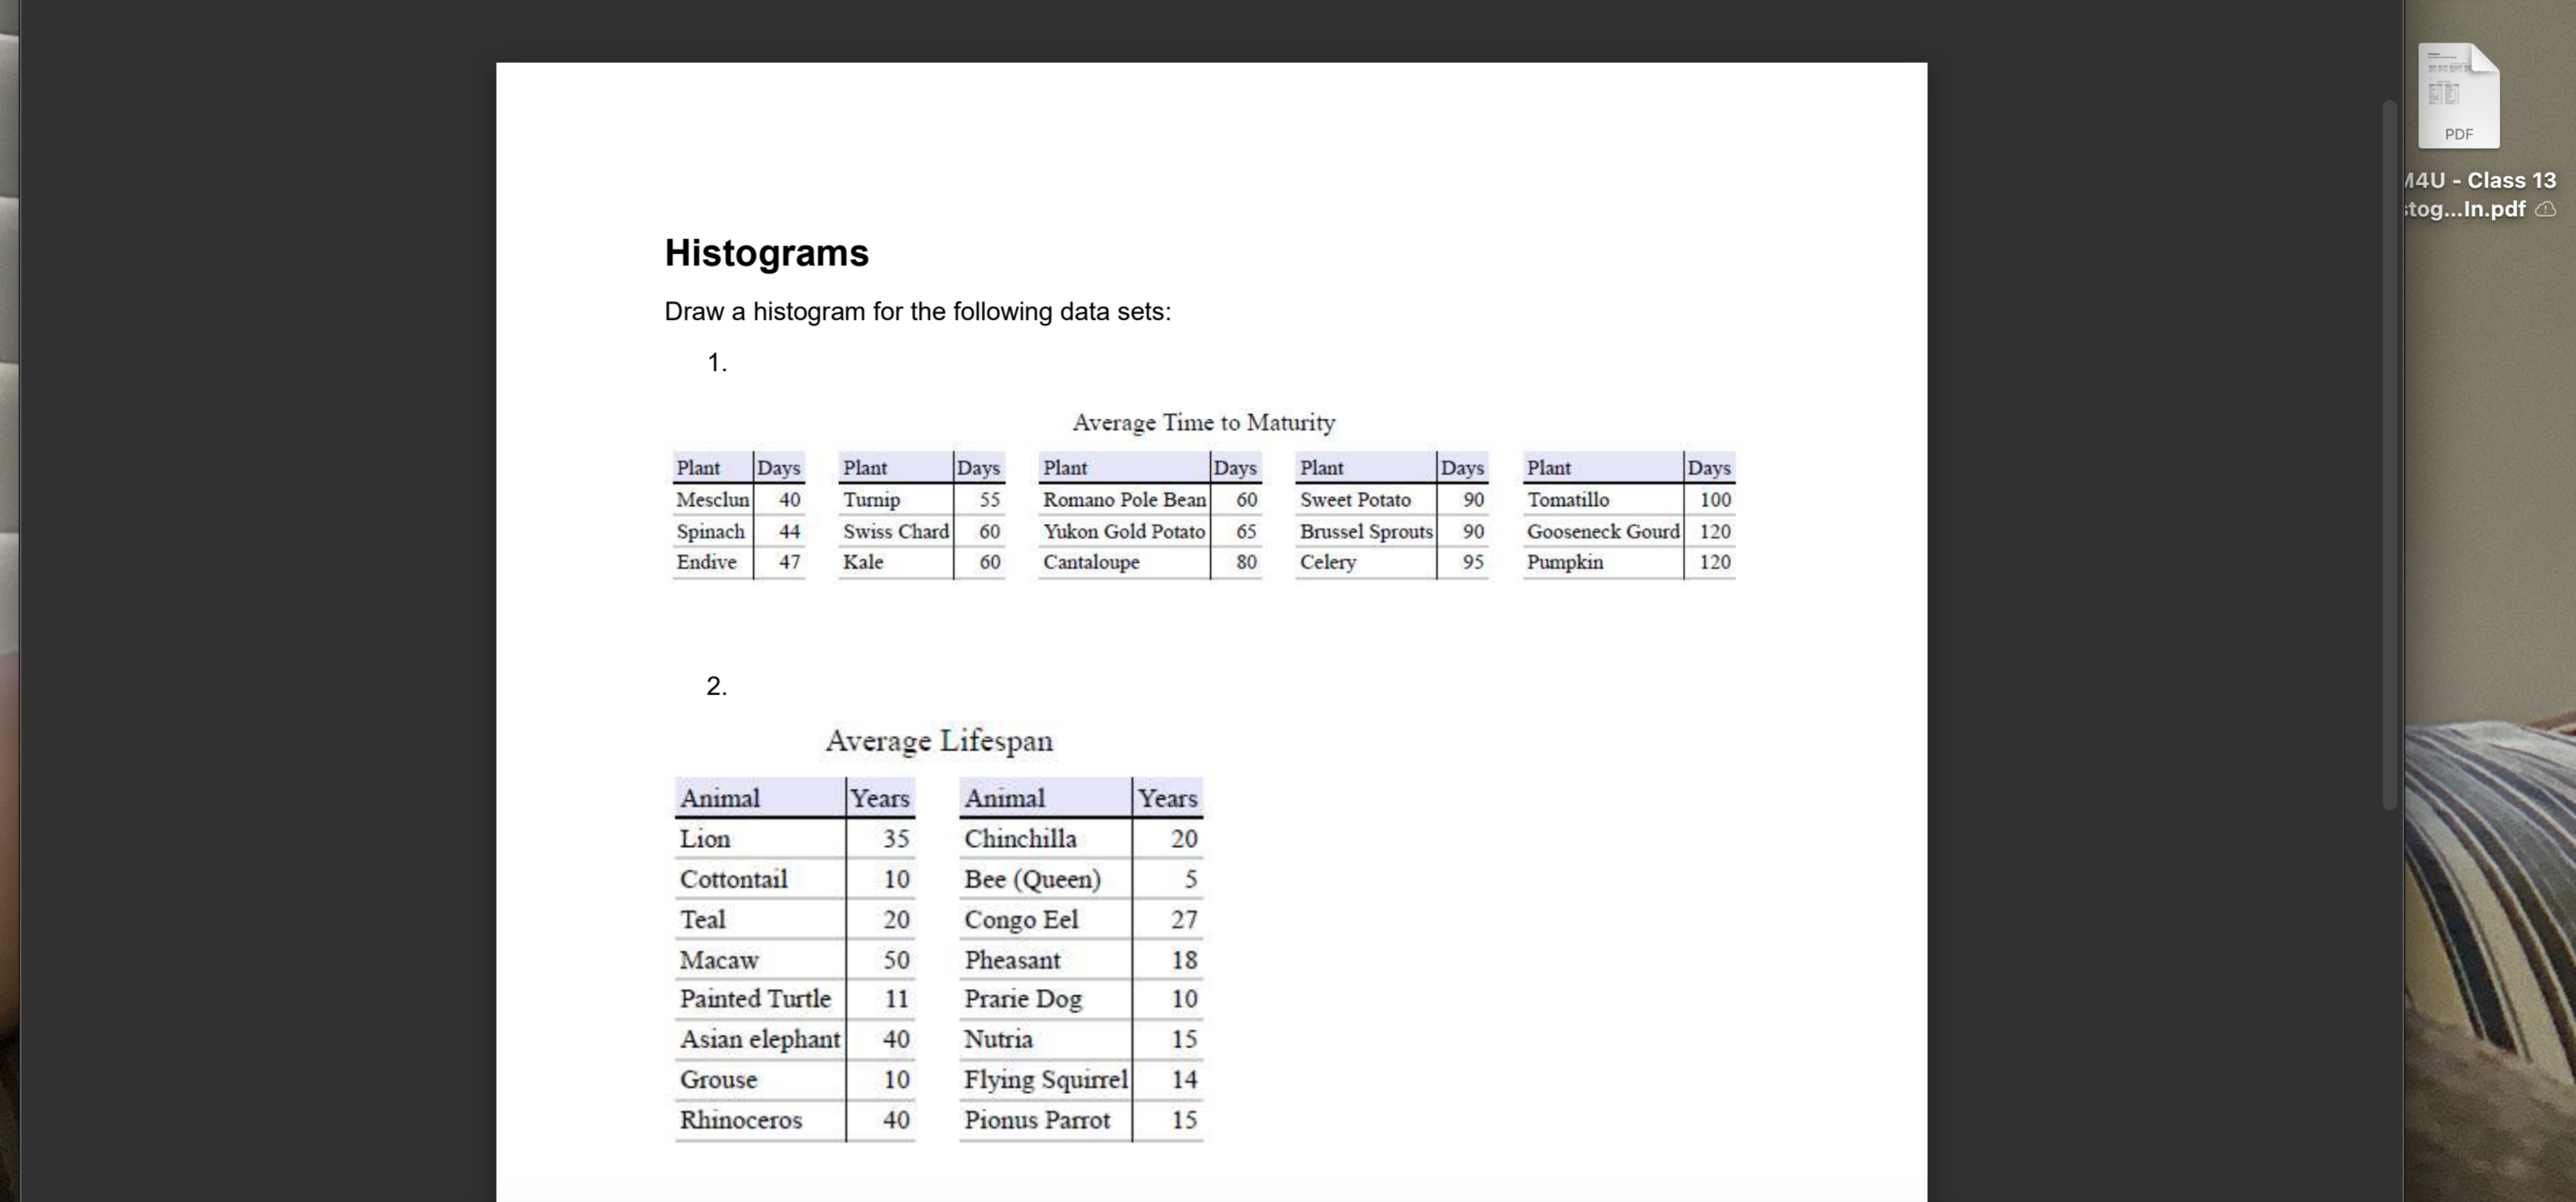Viewport: 2576px width, 1202px height.
Task: Click the 'Prarie Dog' animal row
Action: (1081, 999)
